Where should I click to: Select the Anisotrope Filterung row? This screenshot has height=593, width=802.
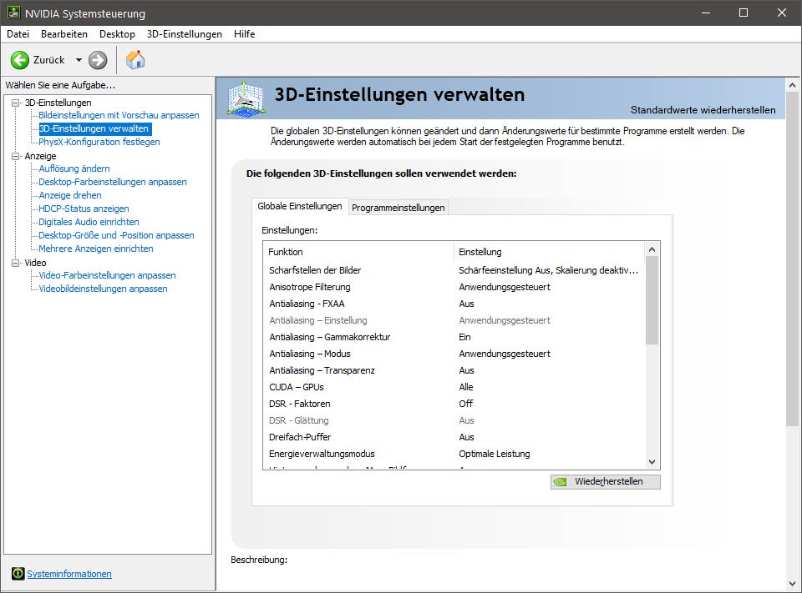[454, 287]
